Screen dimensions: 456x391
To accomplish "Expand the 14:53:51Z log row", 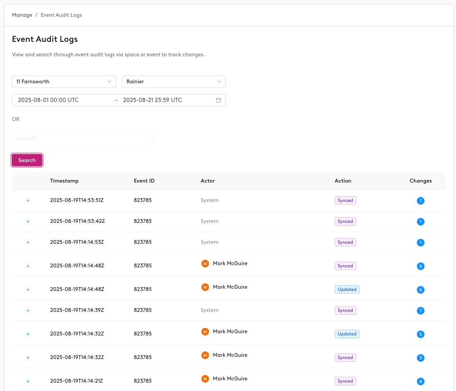I will click(x=28, y=201).
